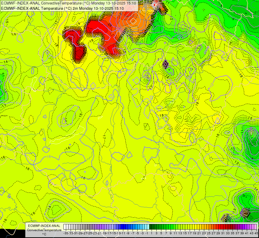
Task: Click the legend tick value -5
Action: 137,234
